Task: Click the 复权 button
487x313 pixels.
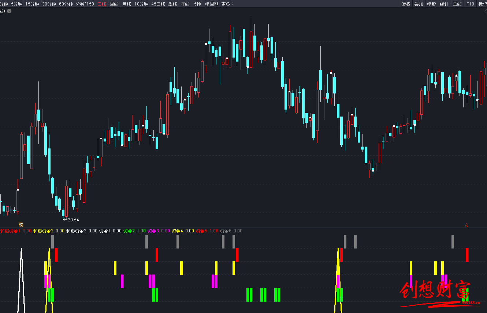Action: coord(406,4)
